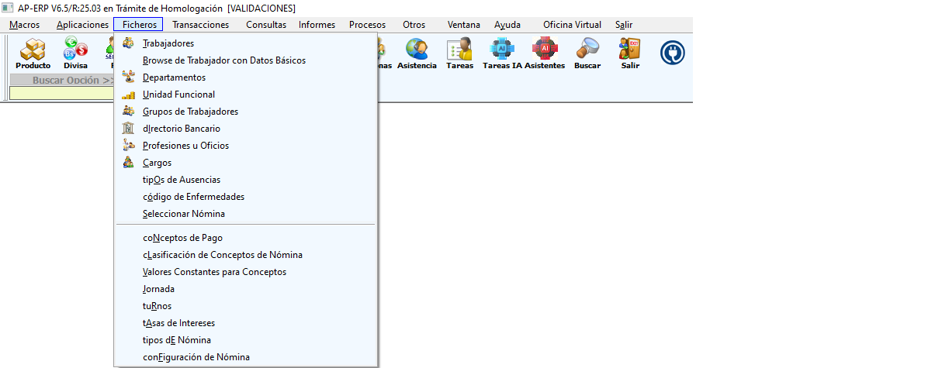Click the Cargos menu entry icon

tap(129, 162)
